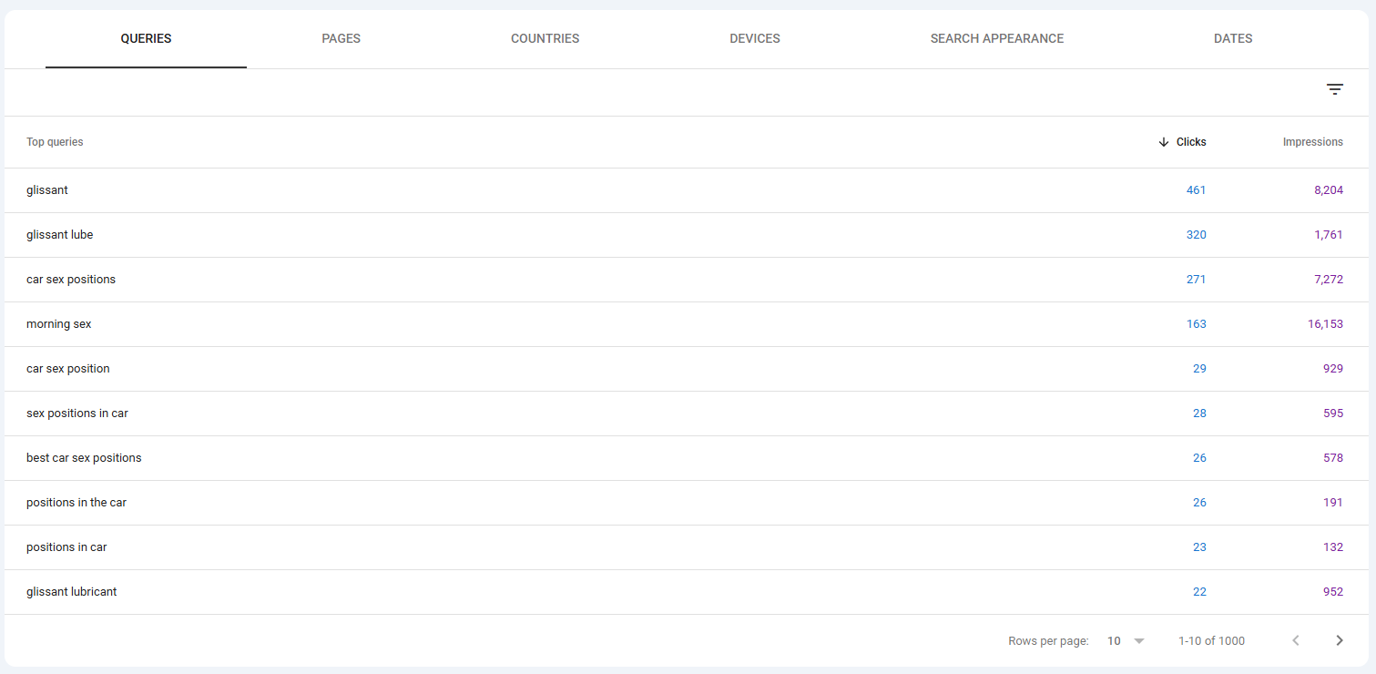Switch to the Countries tab
Screen dimensions: 1376x674
pyautogui.click(x=545, y=38)
